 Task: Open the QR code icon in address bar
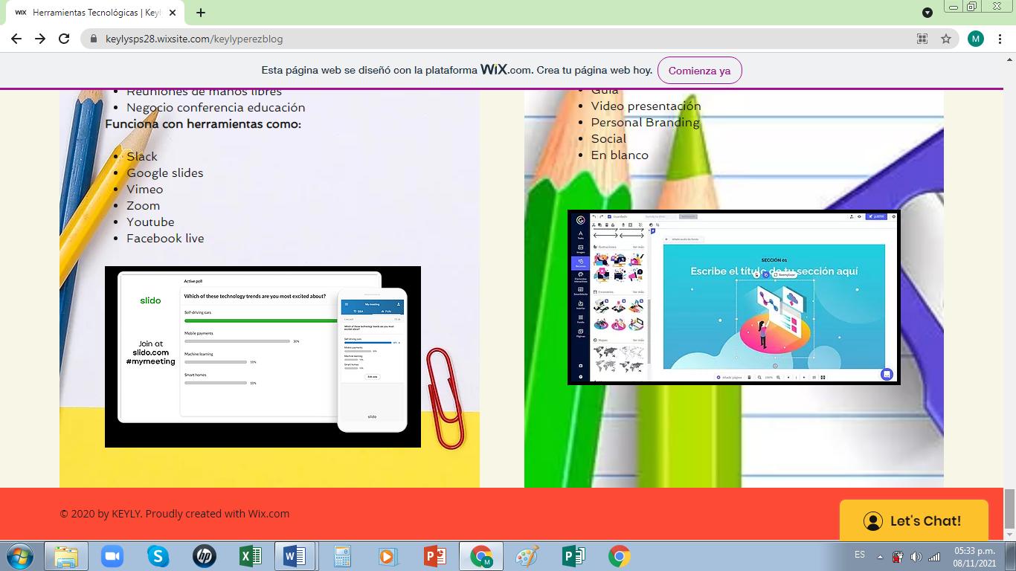[x=922, y=39]
